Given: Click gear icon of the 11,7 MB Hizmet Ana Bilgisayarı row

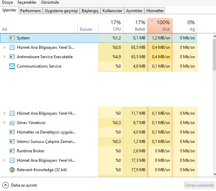Looking at the screenshot, I should click(12, 113).
